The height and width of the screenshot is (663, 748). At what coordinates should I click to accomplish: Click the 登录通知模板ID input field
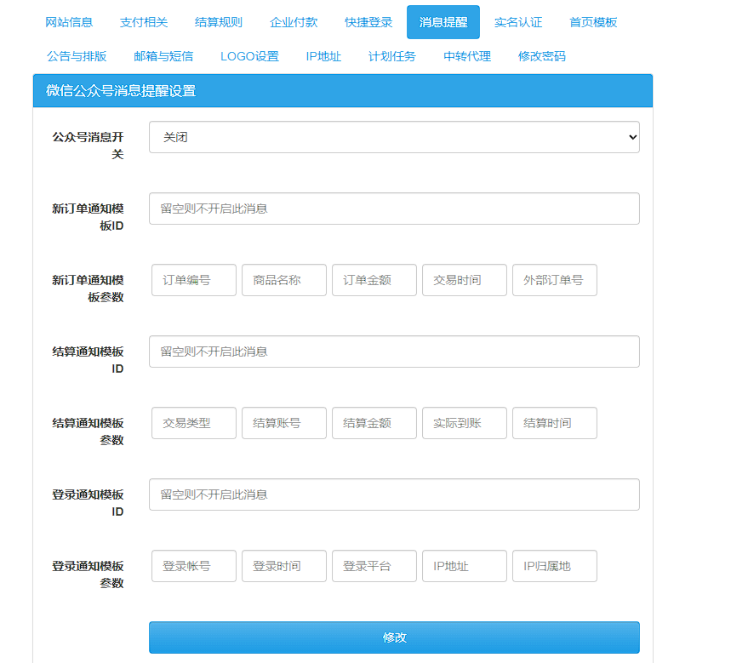(x=394, y=494)
